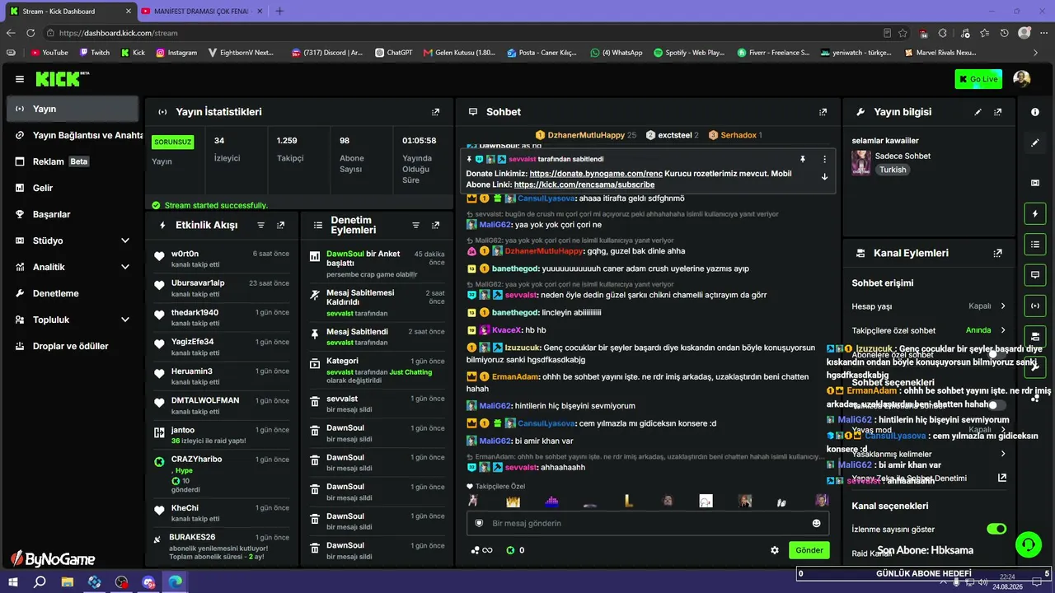Open the hamburger menu beside Kick logo
This screenshot has height=593, width=1055.
pyautogui.click(x=19, y=79)
